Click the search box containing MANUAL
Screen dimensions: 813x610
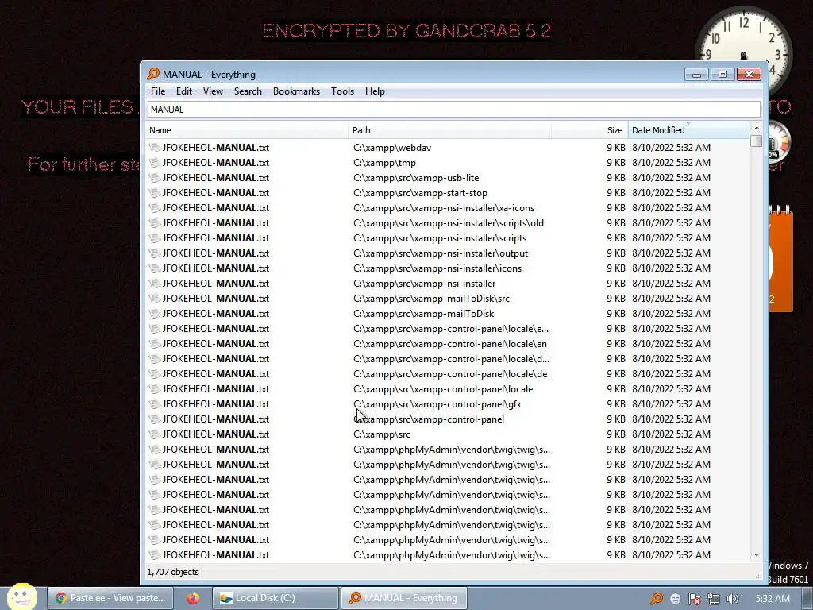pyautogui.click(x=453, y=110)
